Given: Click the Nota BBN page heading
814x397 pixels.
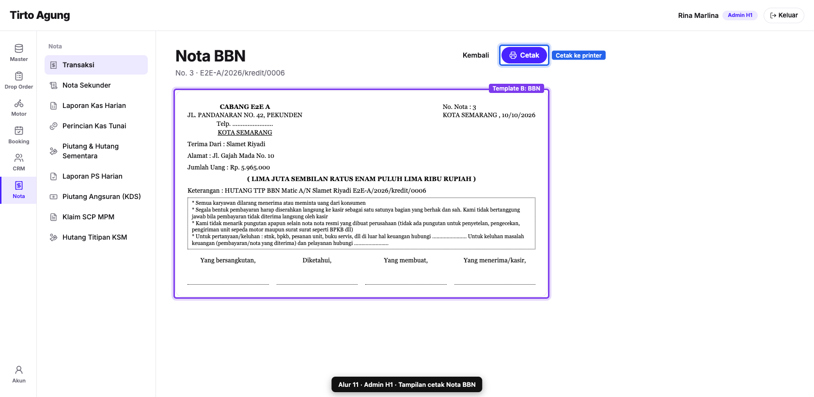Looking at the screenshot, I should click(210, 56).
